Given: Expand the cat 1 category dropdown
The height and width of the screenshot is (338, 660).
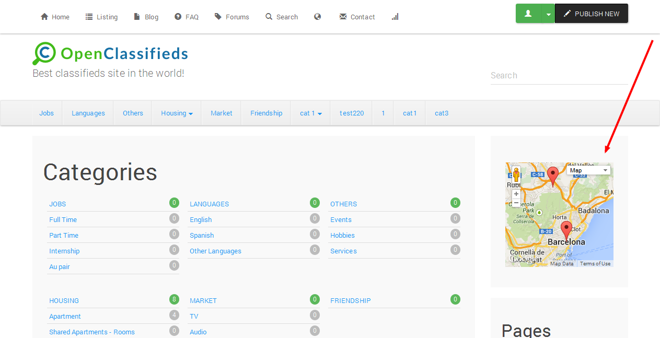Looking at the screenshot, I should point(310,113).
